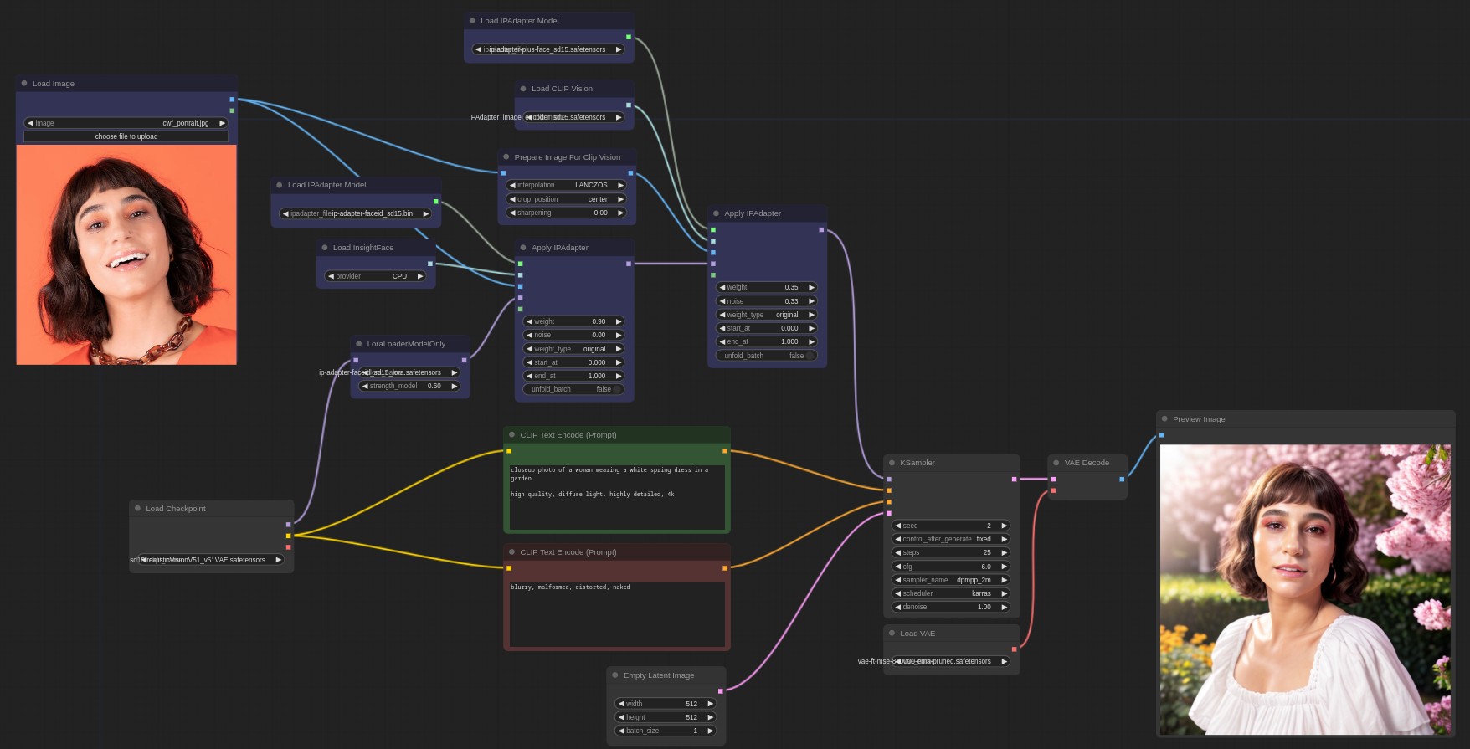This screenshot has height=749, width=1470.
Task: Click the noise 0.33 slider field
Action: 766,301
